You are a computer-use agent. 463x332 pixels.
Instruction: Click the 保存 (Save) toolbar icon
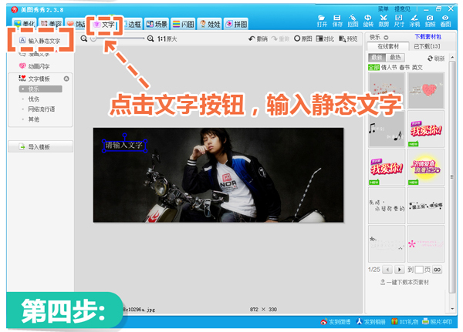pos(338,20)
